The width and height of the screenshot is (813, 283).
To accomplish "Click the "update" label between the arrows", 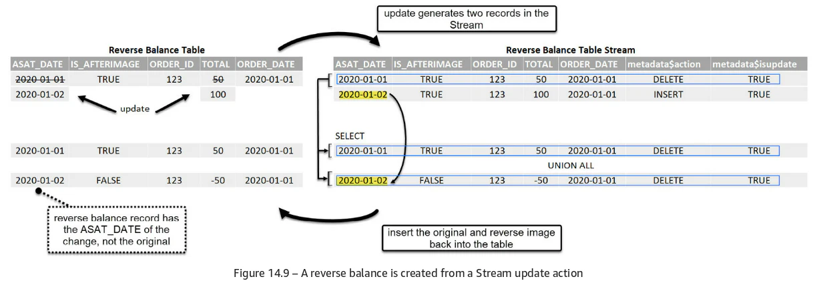I will (134, 108).
